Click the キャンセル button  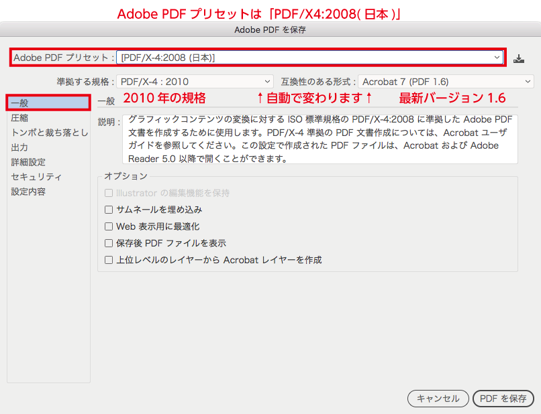[x=438, y=399]
